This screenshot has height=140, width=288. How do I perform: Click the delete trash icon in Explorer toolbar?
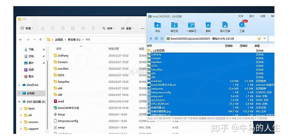pos(93,28)
